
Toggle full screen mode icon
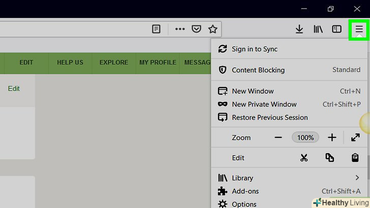[355, 137]
